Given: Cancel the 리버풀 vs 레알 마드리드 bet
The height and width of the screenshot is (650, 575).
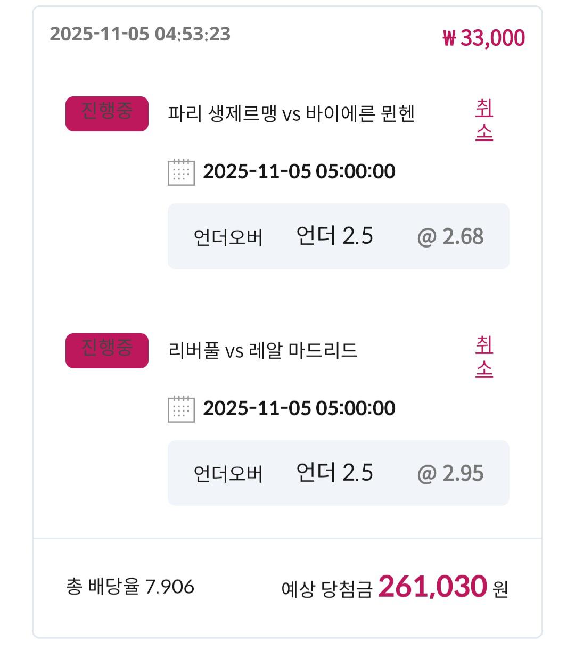Looking at the screenshot, I should click(484, 357).
